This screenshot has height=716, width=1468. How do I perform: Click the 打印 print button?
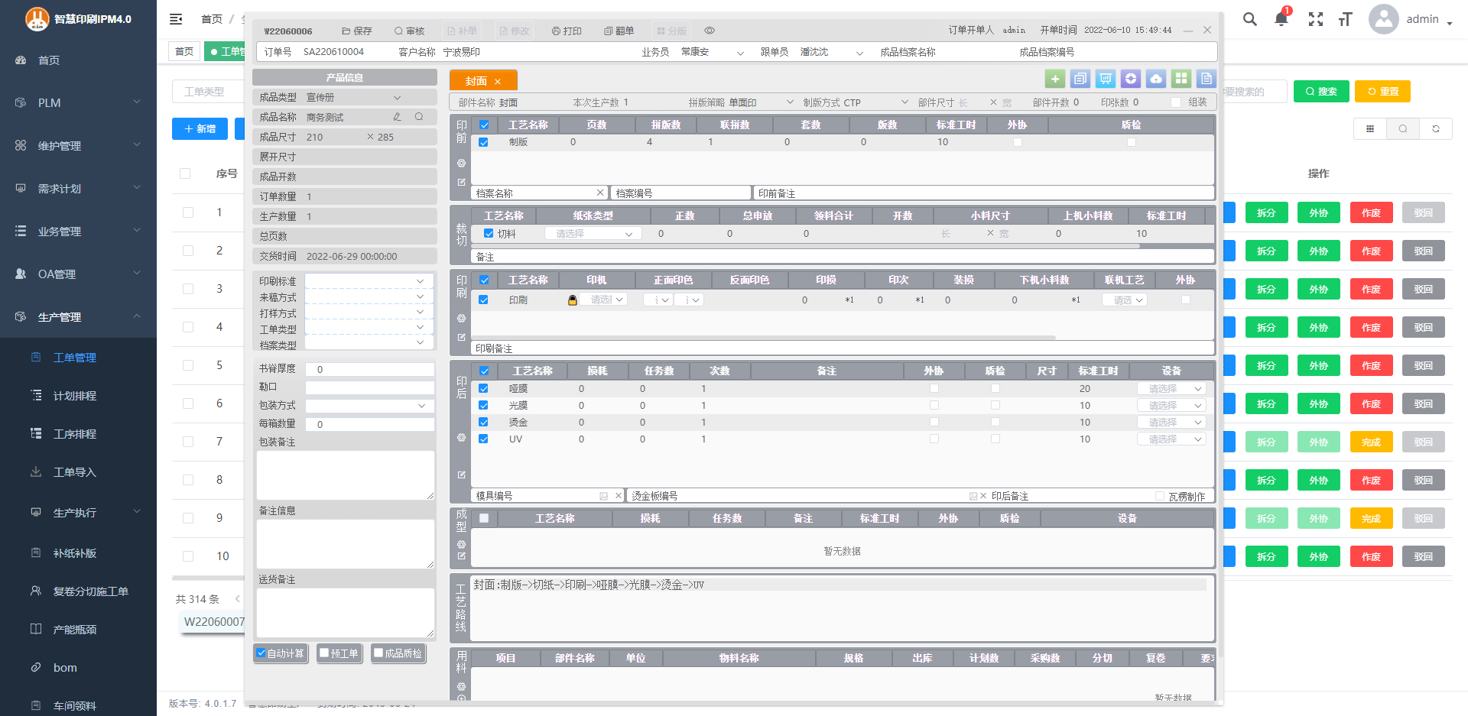point(567,31)
